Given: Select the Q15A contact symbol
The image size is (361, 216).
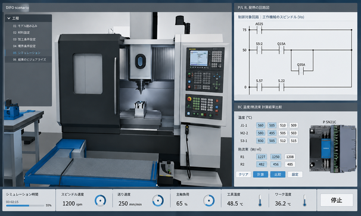Looking at the screenshot, I should [281, 50].
